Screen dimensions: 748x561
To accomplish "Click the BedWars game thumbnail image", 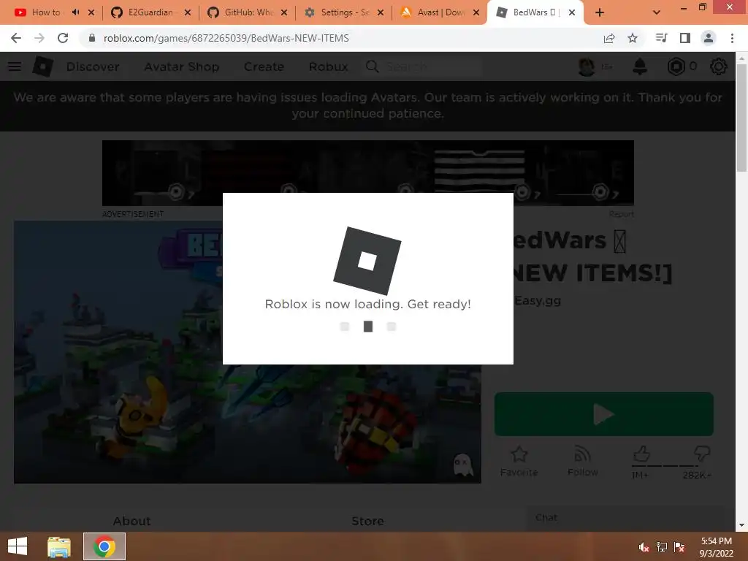I will coord(247,352).
